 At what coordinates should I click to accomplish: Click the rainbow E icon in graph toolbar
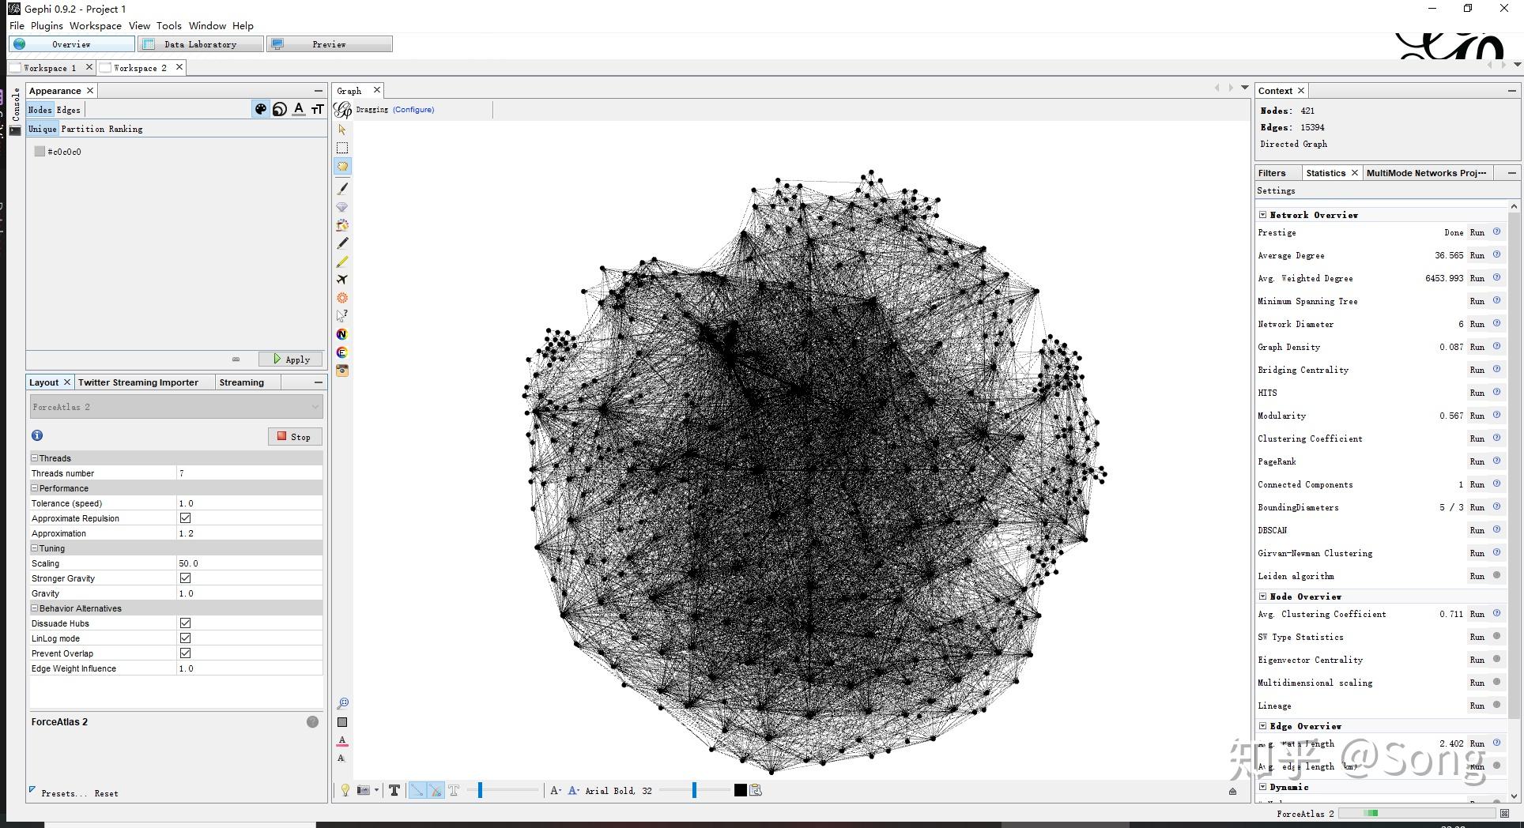point(342,352)
